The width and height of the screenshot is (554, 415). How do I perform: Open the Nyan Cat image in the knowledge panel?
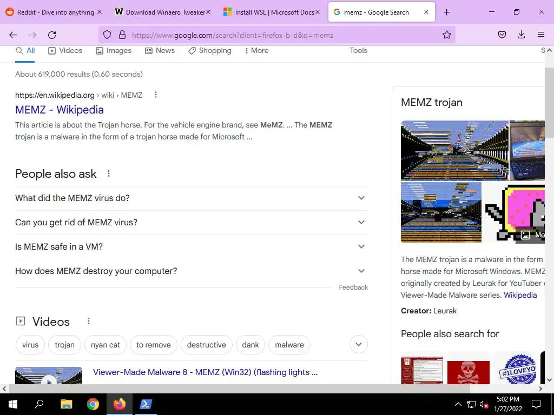[x=515, y=212]
